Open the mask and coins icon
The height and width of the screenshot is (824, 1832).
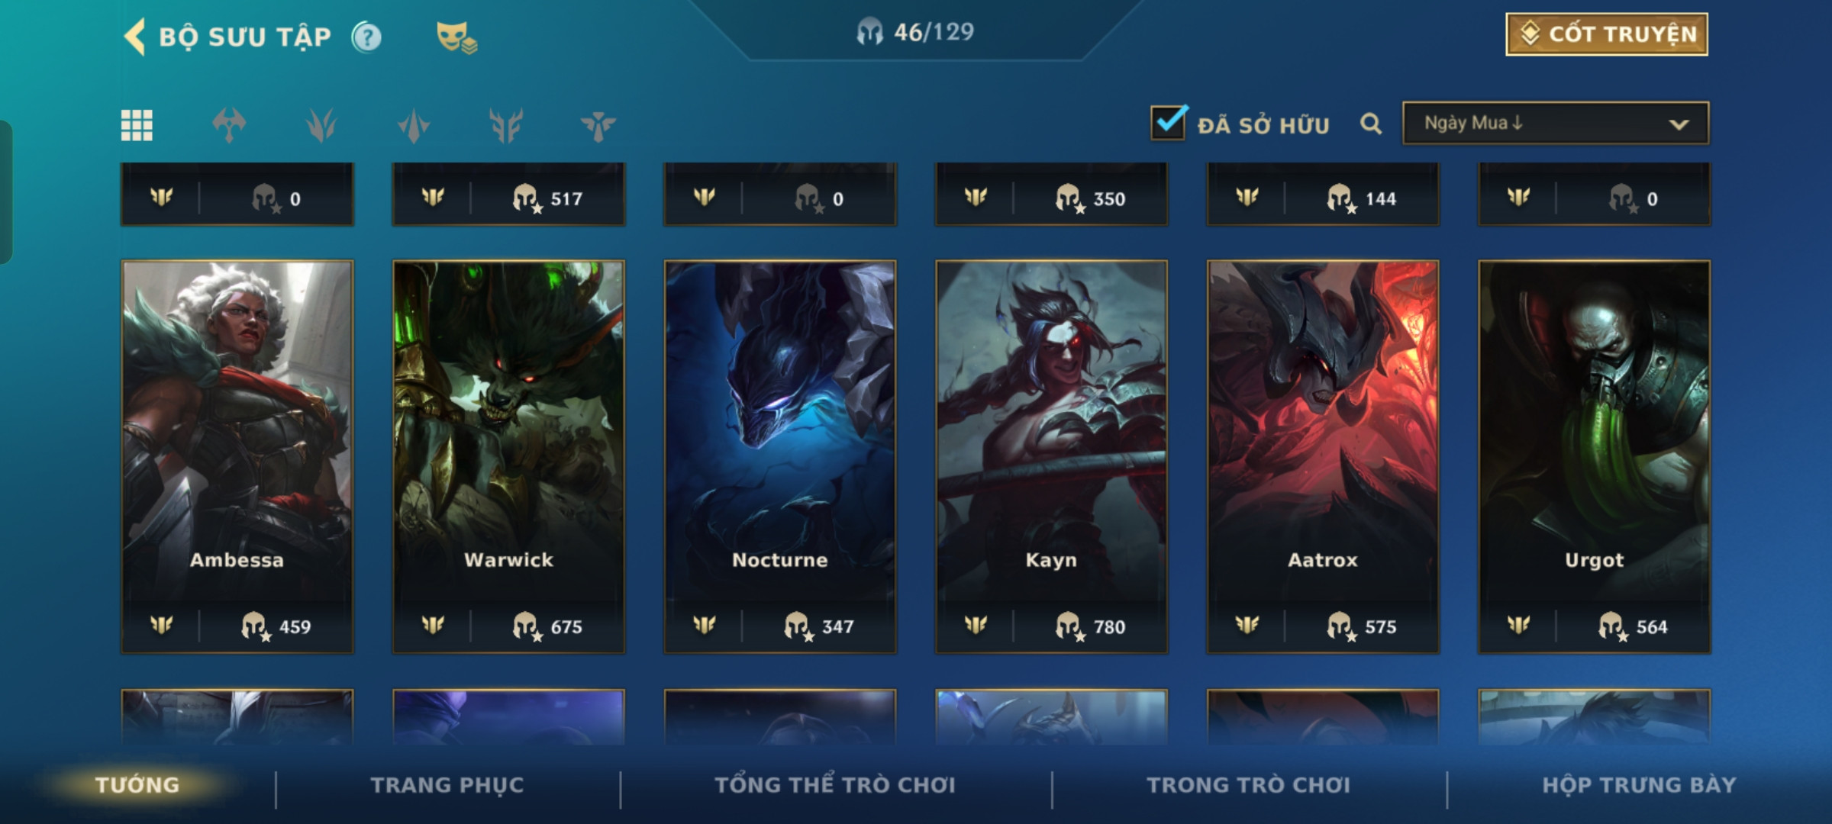pyautogui.click(x=456, y=37)
